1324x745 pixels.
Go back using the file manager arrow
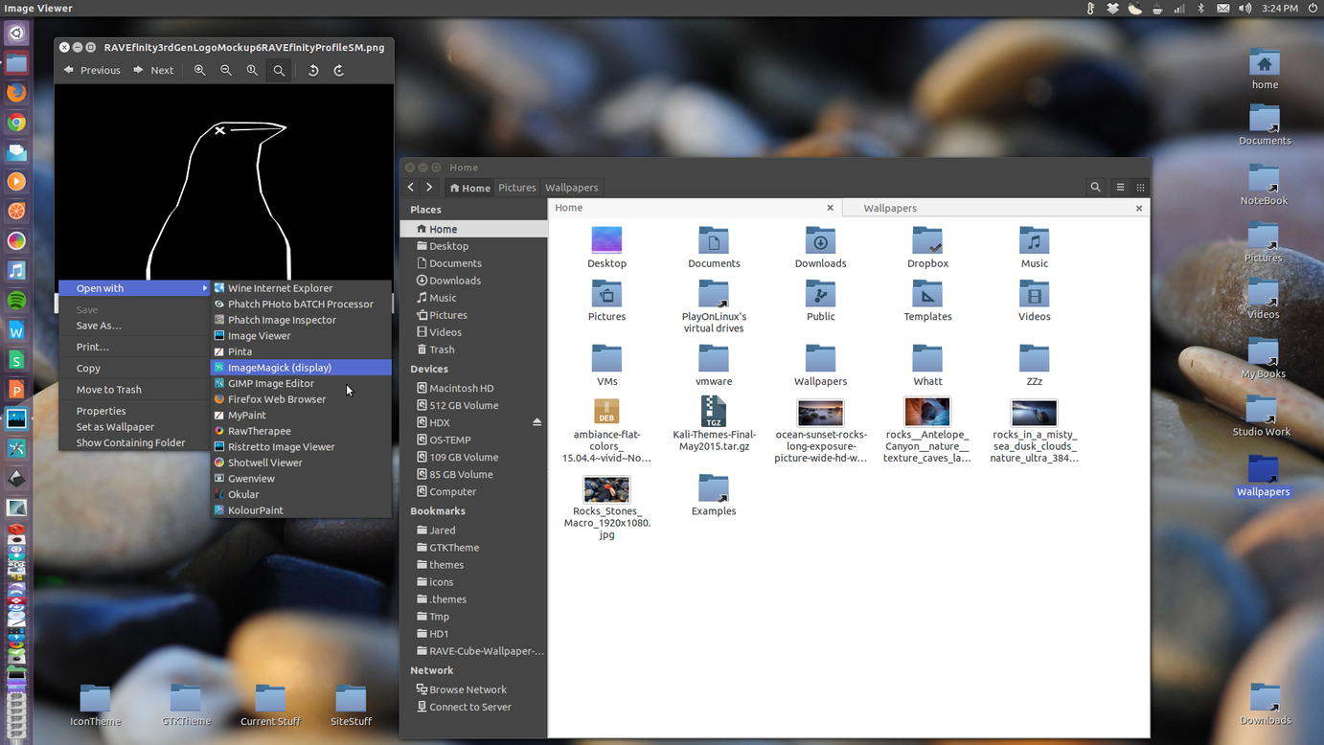410,187
